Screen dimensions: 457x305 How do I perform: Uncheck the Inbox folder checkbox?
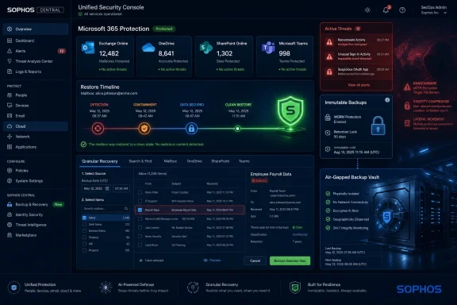[84, 218]
